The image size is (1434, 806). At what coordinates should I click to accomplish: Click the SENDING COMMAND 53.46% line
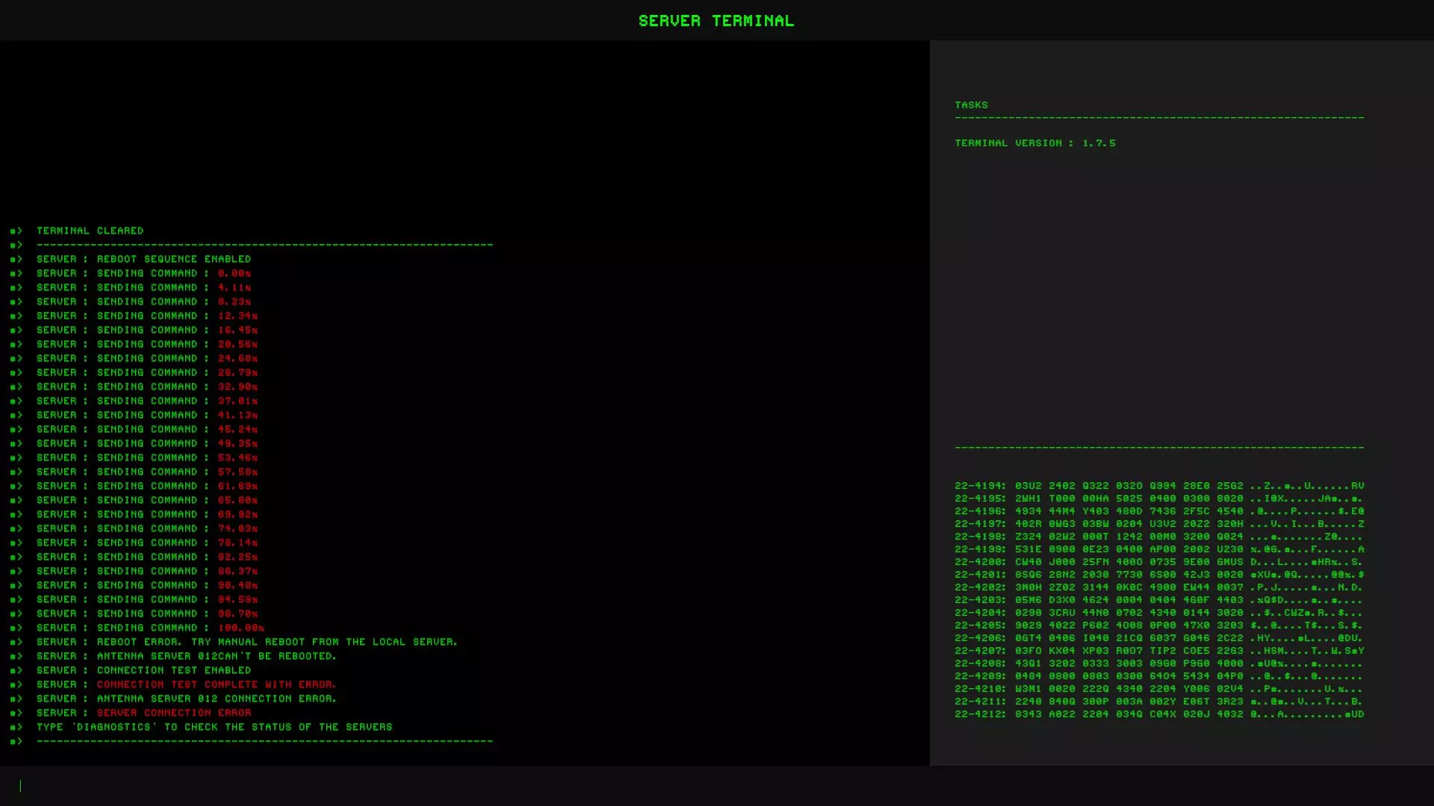(146, 457)
